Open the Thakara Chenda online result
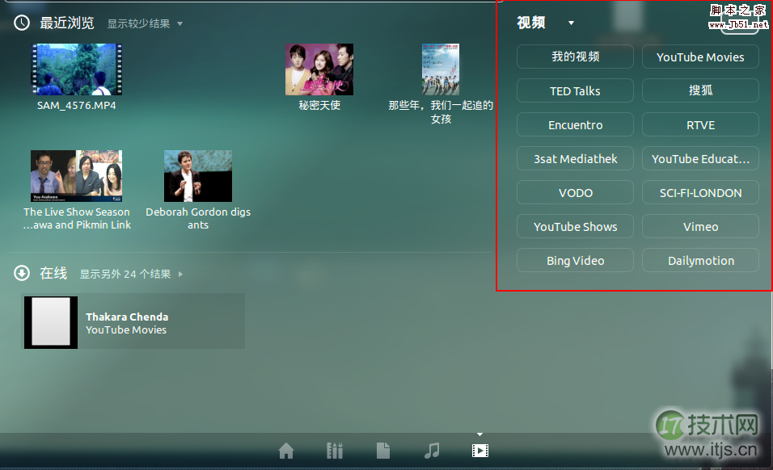Screen dimensions: 773x470 (134, 322)
